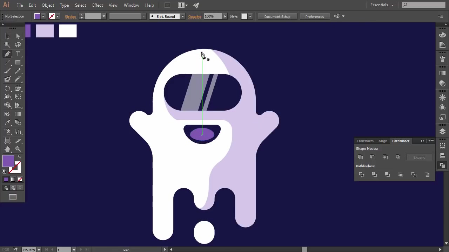Image resolution: width=449 pixels, height=252 pixels.
Task: Click the light lavender swatch on canvas
Action: [45, 31]
